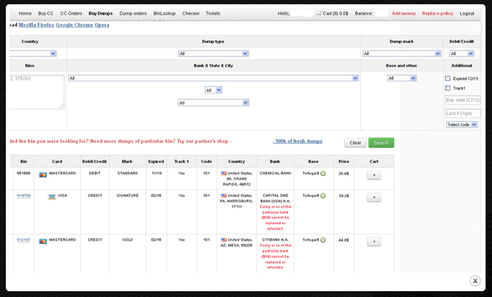Click the Price column header
This screenshot has height=297, width=492.
(x=344, y=161)
